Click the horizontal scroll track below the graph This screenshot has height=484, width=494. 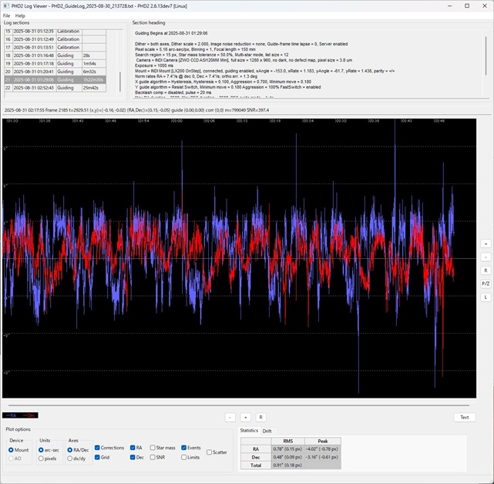(237, 405)
